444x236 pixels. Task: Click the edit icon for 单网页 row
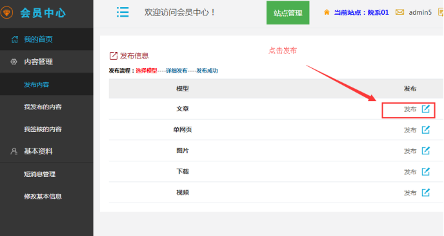(x=425, y=129)
